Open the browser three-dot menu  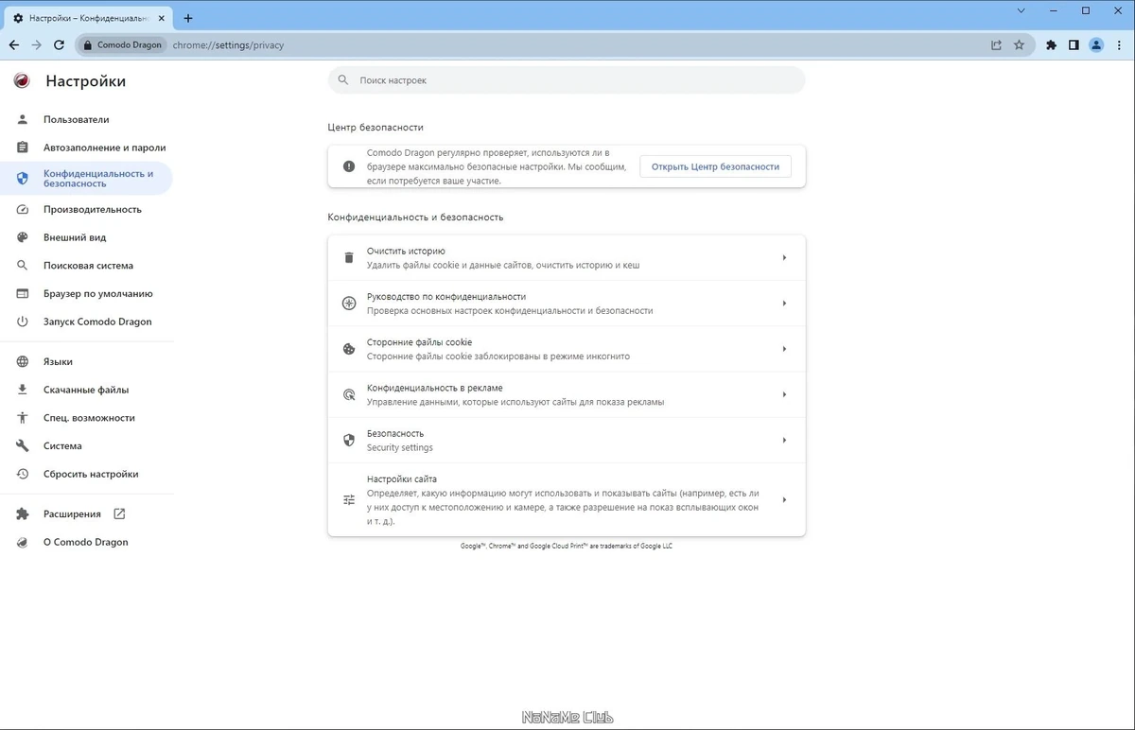[x=1119, y=44]
